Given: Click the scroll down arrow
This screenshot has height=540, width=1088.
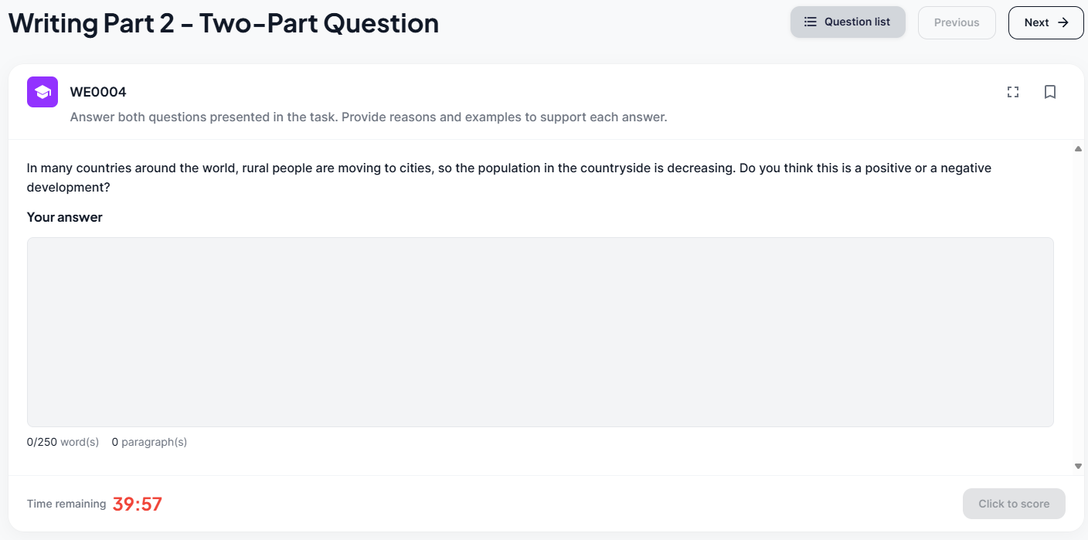Looking at the screenshot, I should click(1078, 466).
